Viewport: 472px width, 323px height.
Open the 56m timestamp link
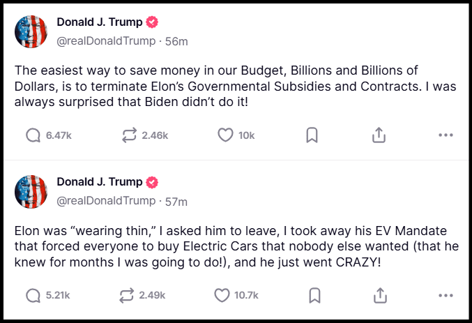point(176,41)
